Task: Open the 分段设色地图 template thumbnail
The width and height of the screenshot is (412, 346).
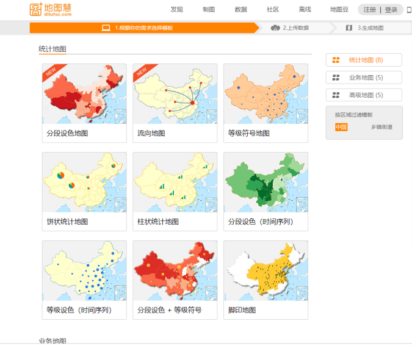Action: click(84, 94)
